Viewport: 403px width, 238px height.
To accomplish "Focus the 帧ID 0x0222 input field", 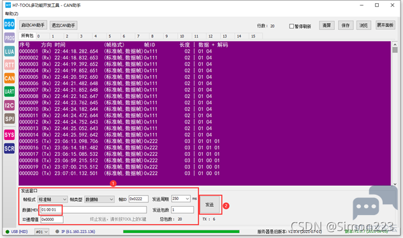I will point(138,199).
